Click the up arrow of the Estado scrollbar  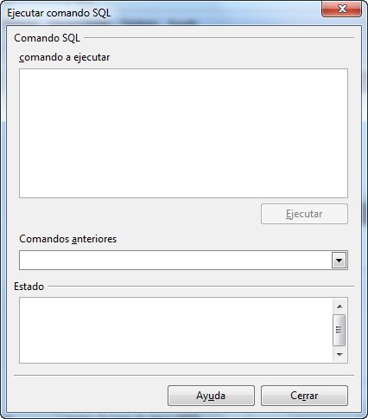pyautogui.click(x=339, y=306)
